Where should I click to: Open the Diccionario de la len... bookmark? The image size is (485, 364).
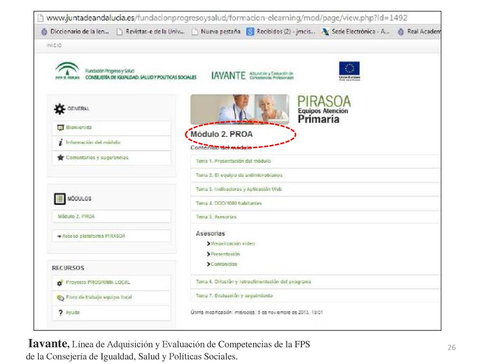(x=75, y=32)
